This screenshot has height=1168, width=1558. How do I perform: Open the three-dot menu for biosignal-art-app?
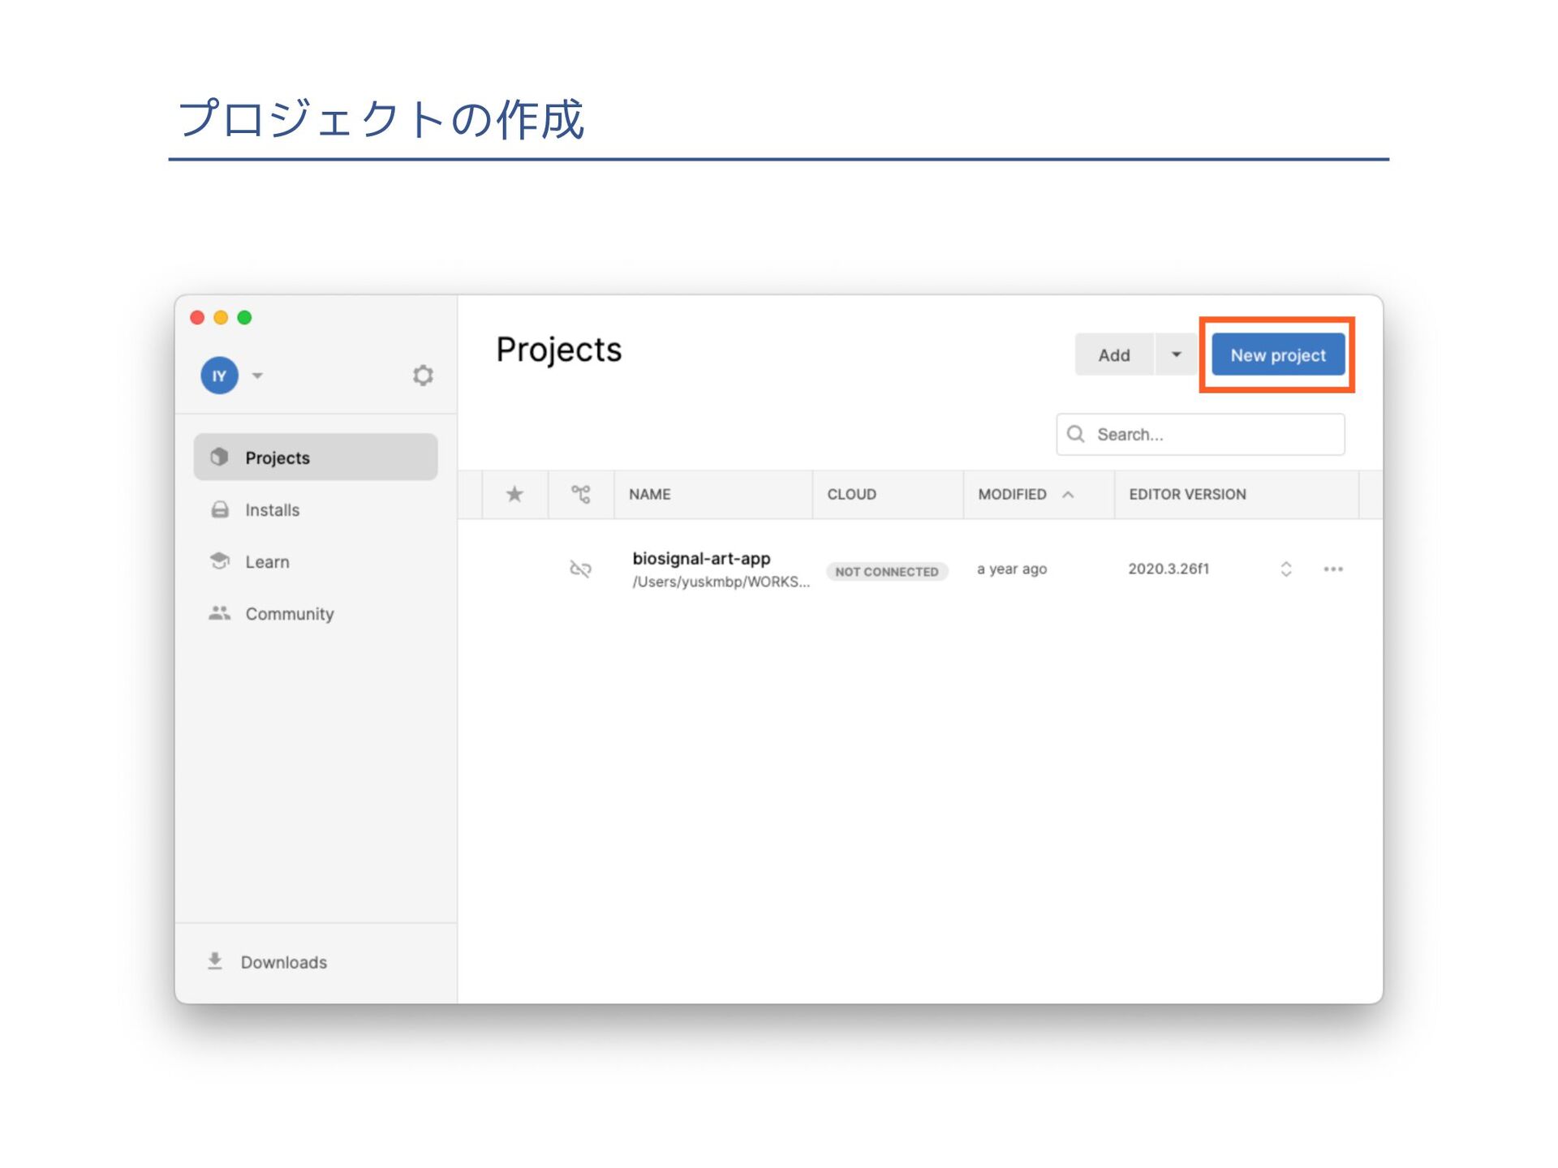click(x=1332, y=569)
